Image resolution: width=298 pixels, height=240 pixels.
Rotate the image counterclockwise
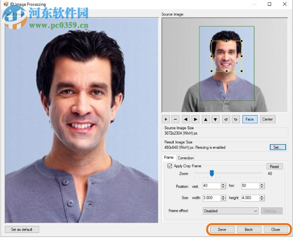(226, 120)
